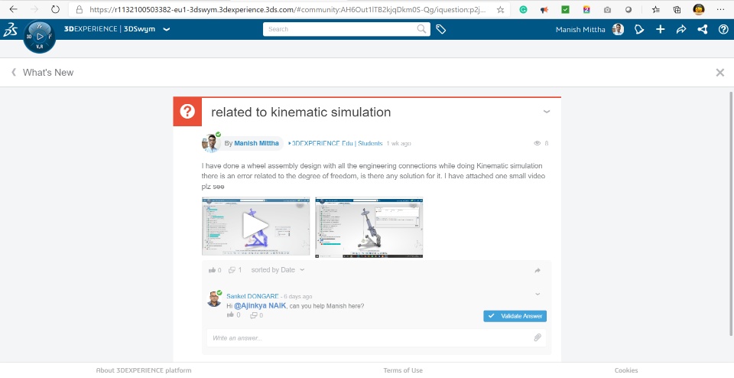Open the browser profile avatar
Screen dimensions: 734x378
click(699, 9)
